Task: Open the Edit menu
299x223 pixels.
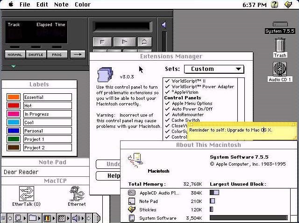Action: coord(42,4)
